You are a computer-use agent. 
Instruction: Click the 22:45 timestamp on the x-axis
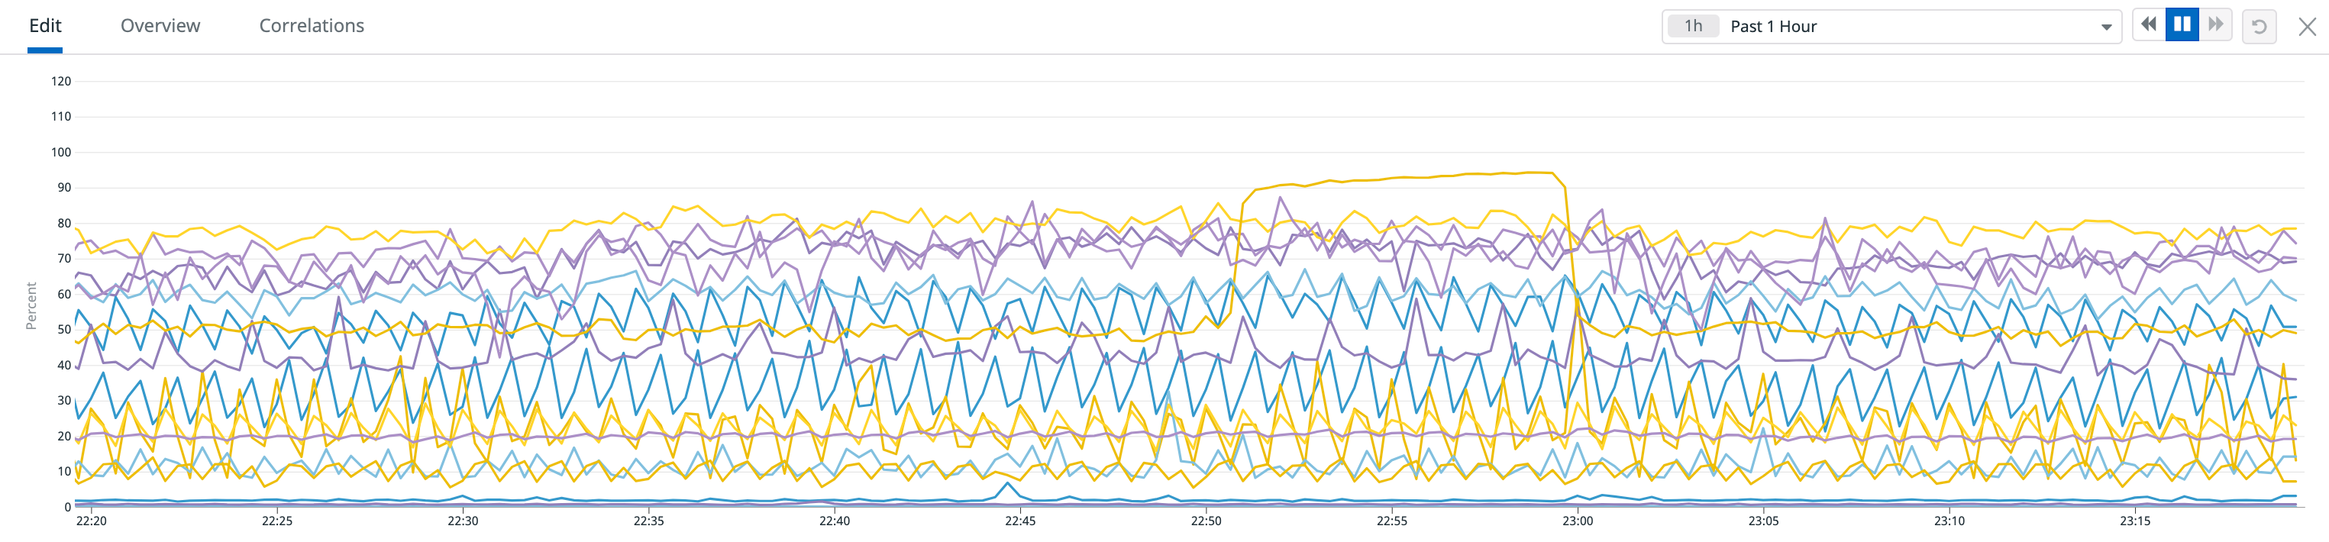coord(1020,521)
